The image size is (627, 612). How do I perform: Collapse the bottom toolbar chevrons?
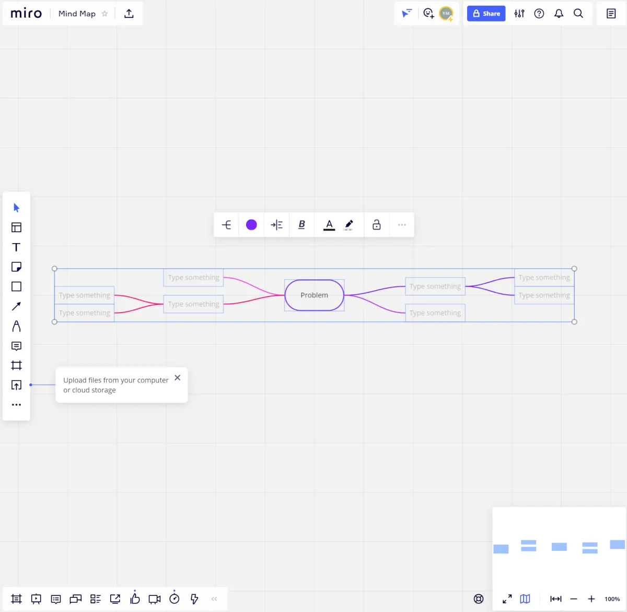pos(214,599)
